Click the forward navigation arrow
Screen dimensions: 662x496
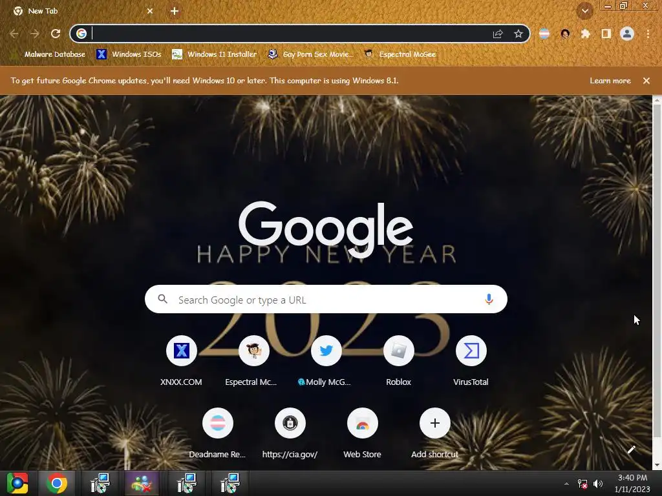pyautogui.click(x=35, y=34)
